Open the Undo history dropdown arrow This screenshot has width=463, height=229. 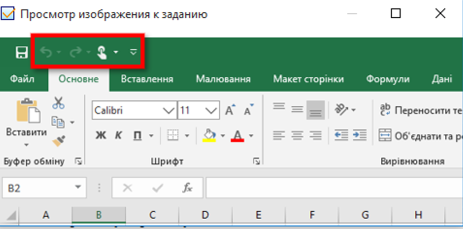pos(59,52)
